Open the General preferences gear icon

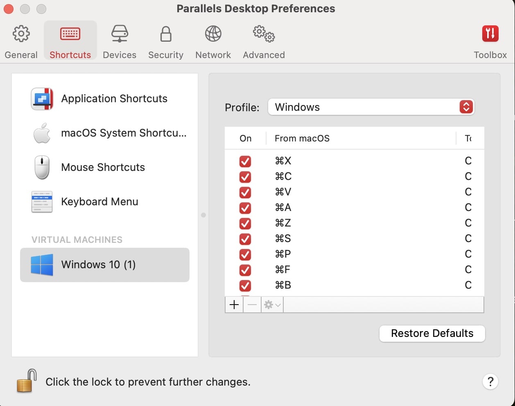click(x=21, y=34)
